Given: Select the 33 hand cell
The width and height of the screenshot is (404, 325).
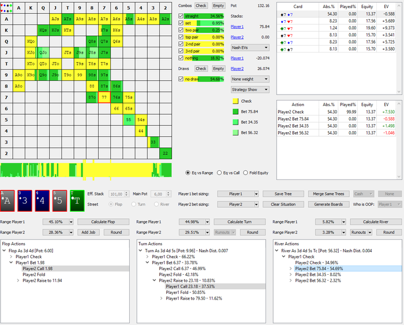Looking at the screenshot, I should [153, 142].
